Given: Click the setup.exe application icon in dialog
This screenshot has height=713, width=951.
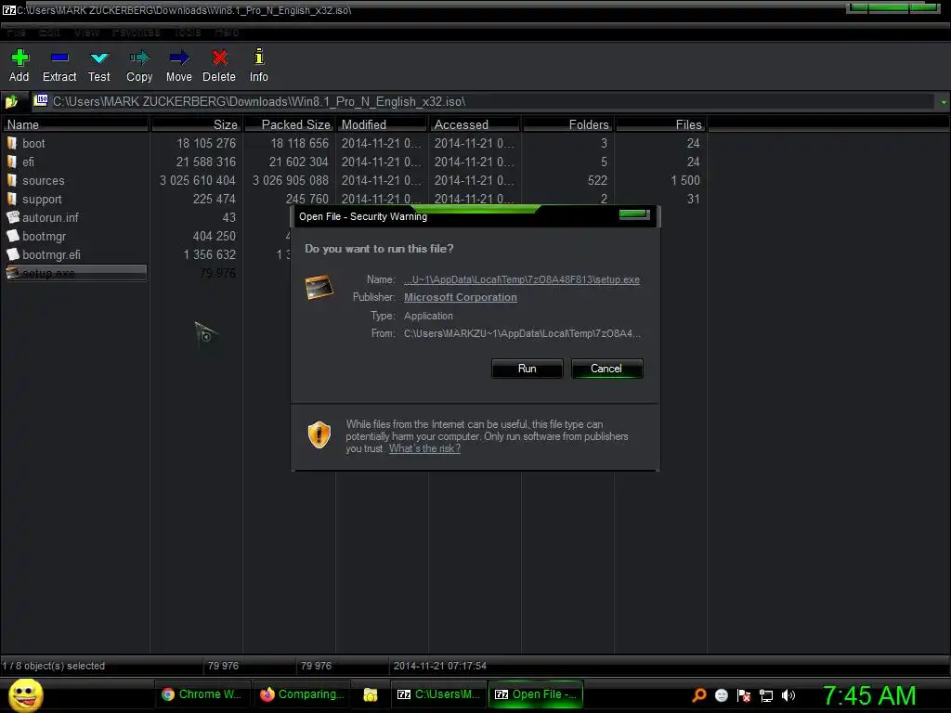Looking at the screenshot, I should coord(319,288).
